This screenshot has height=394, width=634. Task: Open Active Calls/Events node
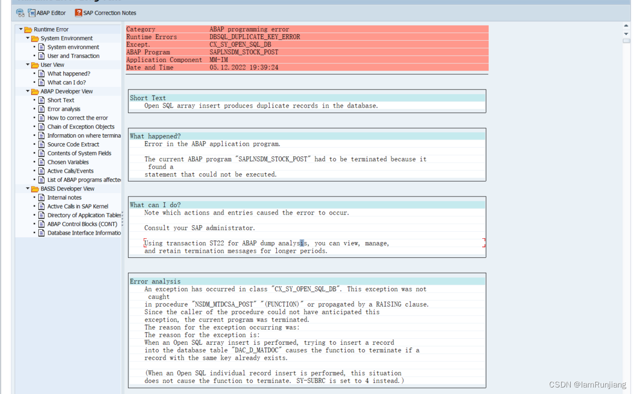pos(70,171)
